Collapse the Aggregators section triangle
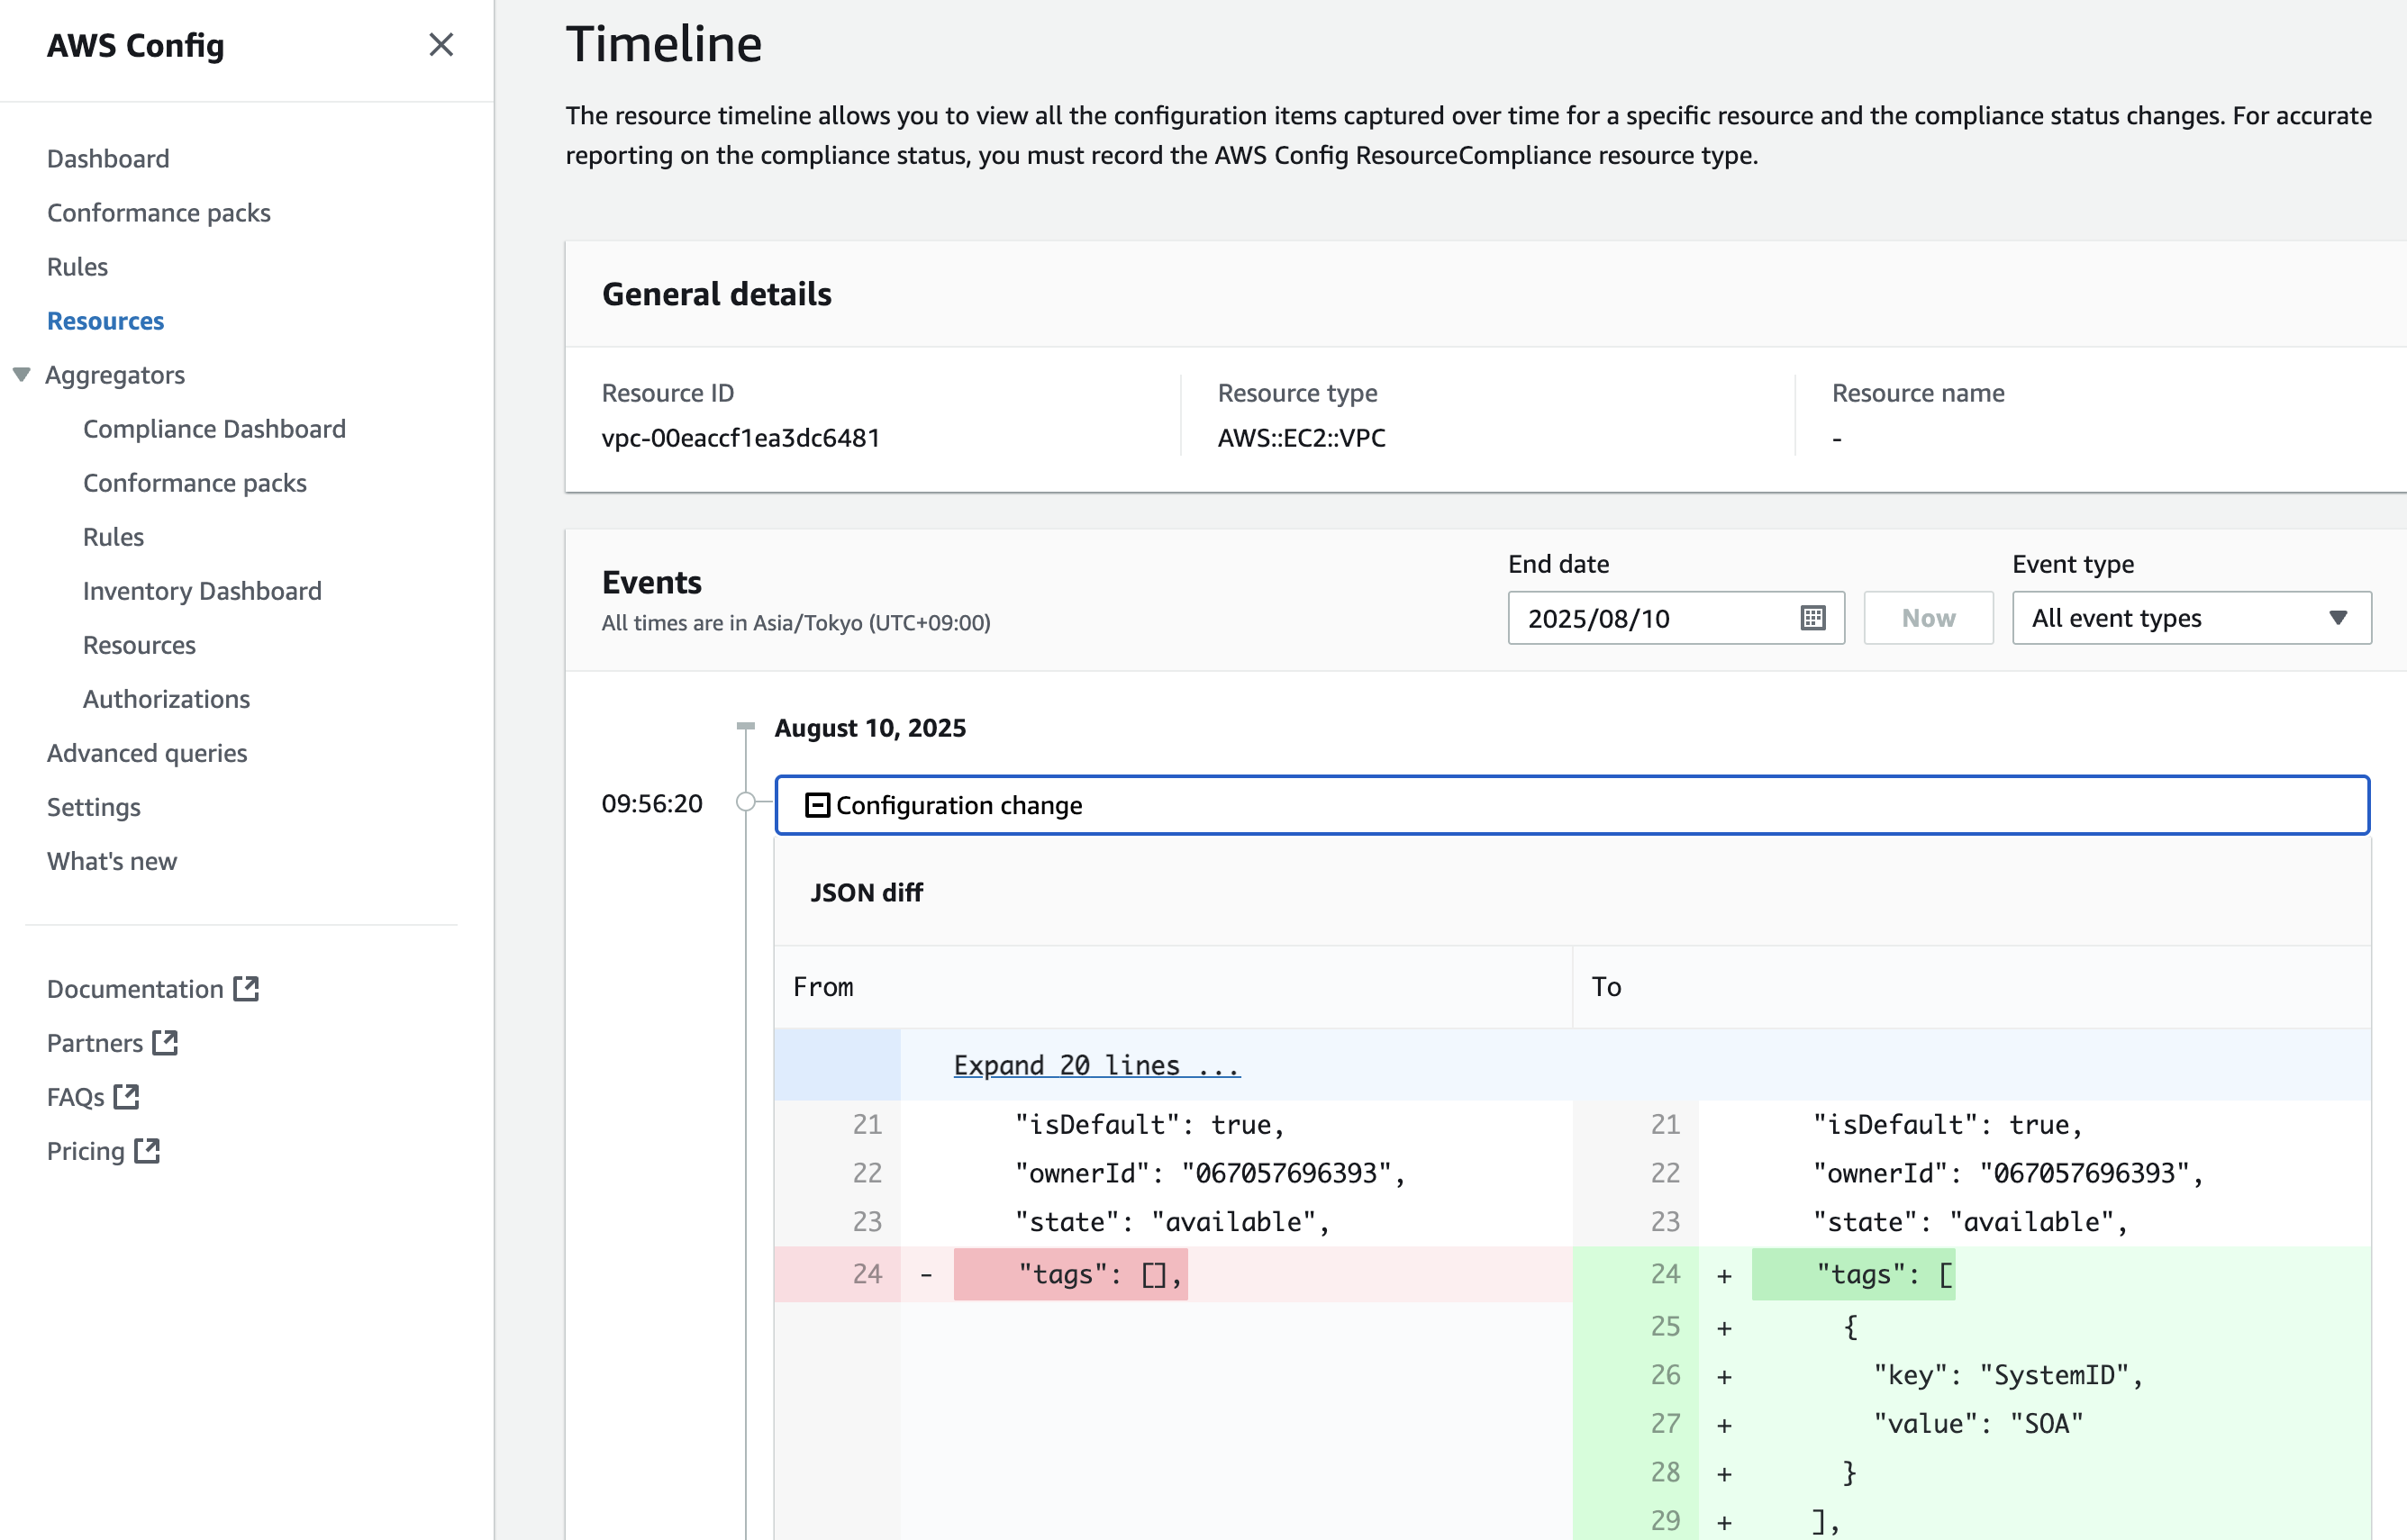 (22, 375)
